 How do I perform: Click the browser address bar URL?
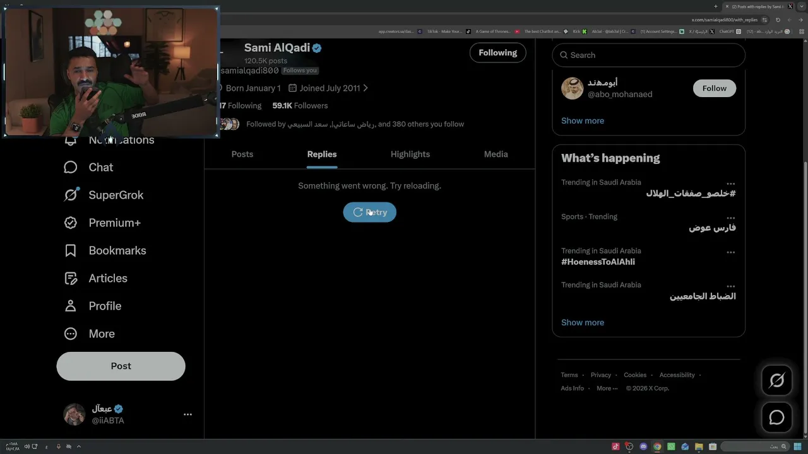[725, 20]
